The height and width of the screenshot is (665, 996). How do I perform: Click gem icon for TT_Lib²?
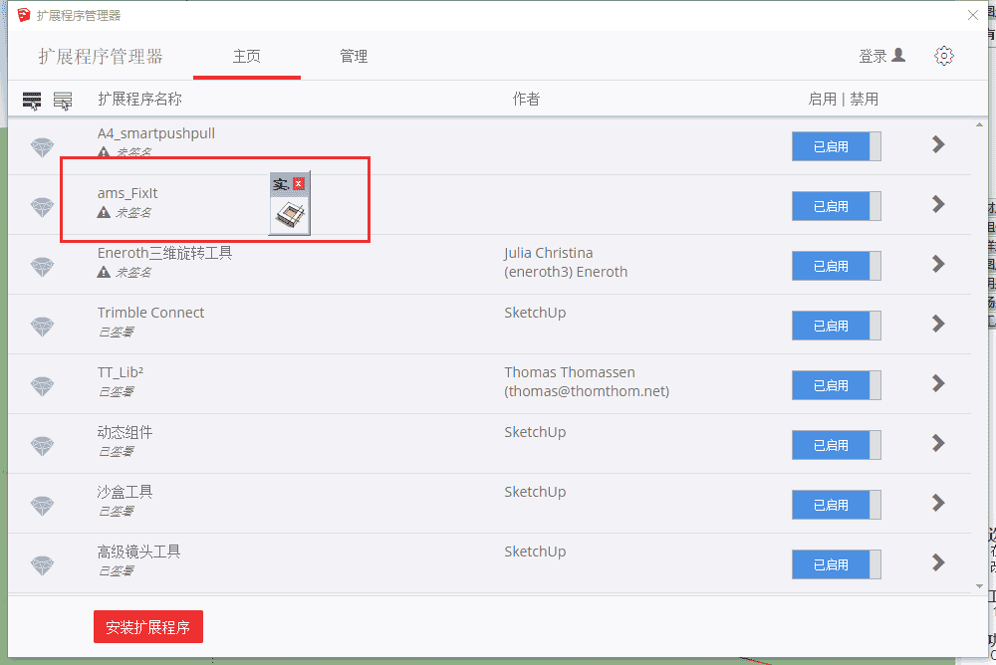coord(43,386)
